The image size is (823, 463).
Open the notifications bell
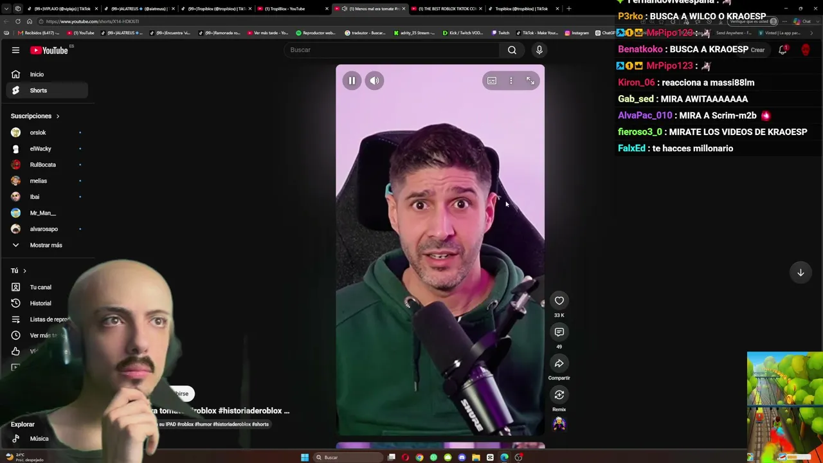782,50
